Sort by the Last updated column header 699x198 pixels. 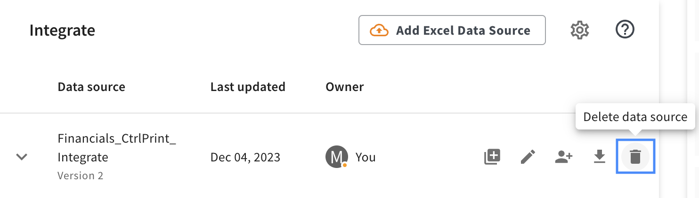click(248, 87)
